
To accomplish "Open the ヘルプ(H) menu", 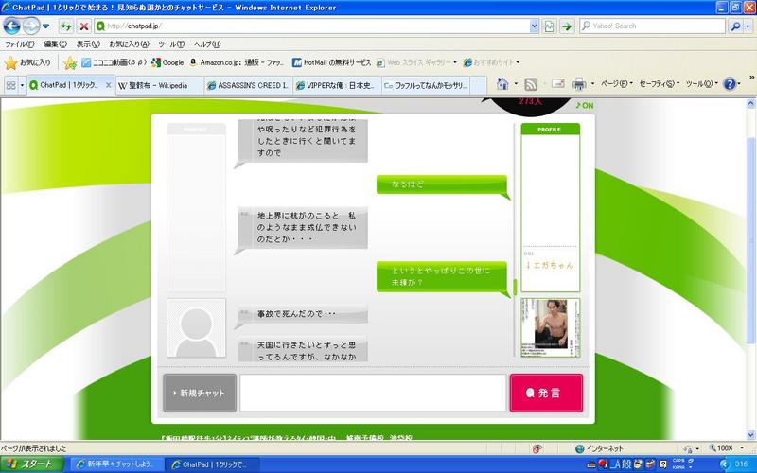I will (x=207, y=44).
